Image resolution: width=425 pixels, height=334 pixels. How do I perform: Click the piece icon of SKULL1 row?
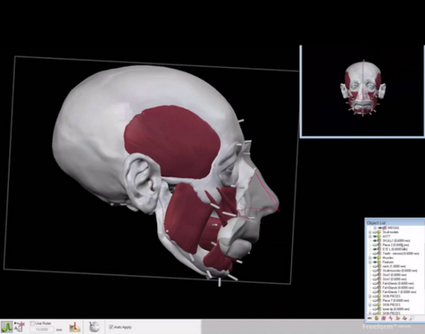tap(379, 240)
